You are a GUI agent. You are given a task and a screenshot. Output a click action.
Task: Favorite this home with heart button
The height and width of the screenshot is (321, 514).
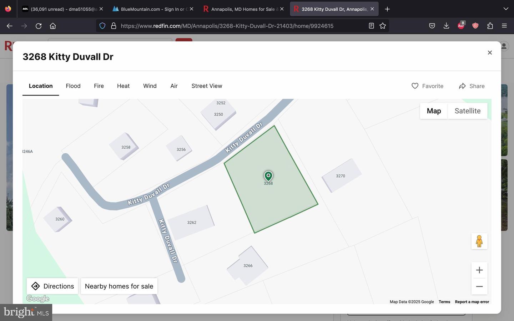pos(427,86)
